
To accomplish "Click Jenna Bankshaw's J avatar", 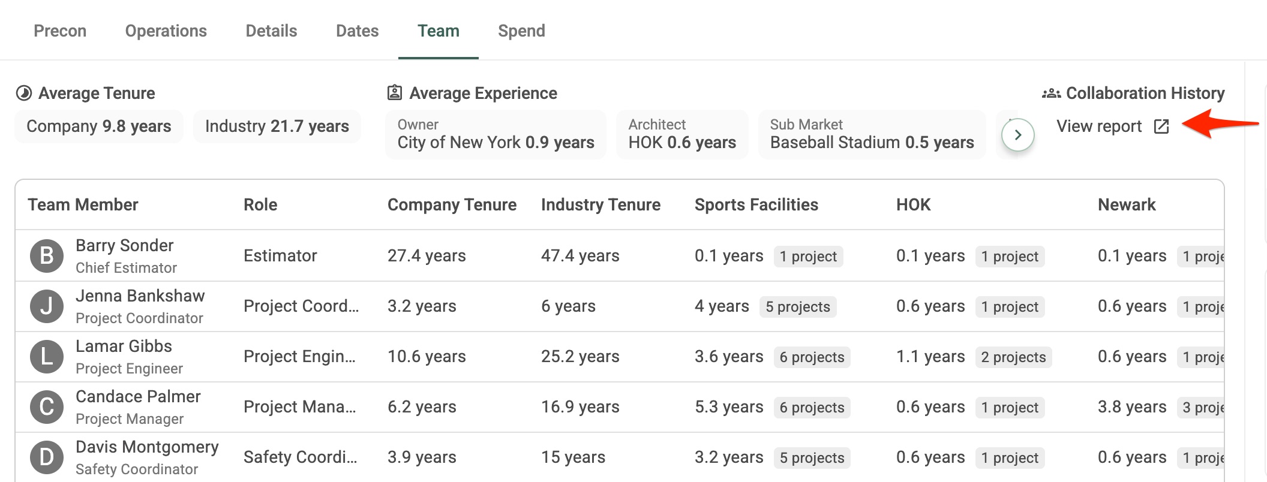I will 47,306.
